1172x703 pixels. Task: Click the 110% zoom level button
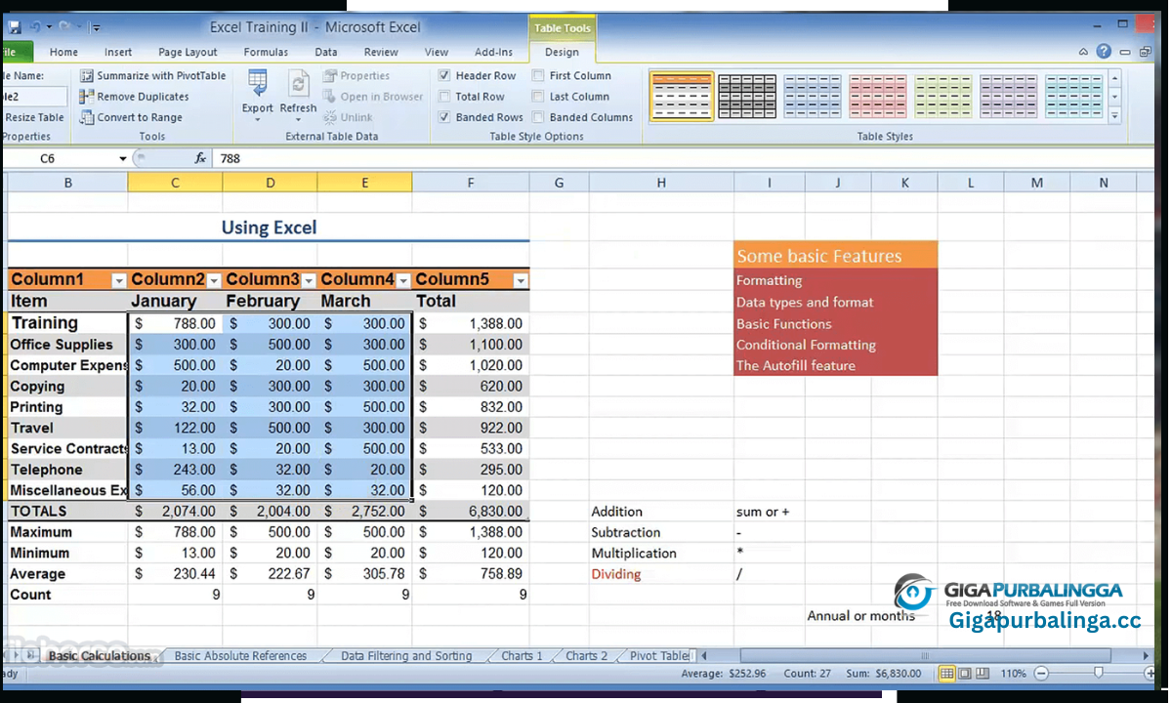[x=1012, y=674]
